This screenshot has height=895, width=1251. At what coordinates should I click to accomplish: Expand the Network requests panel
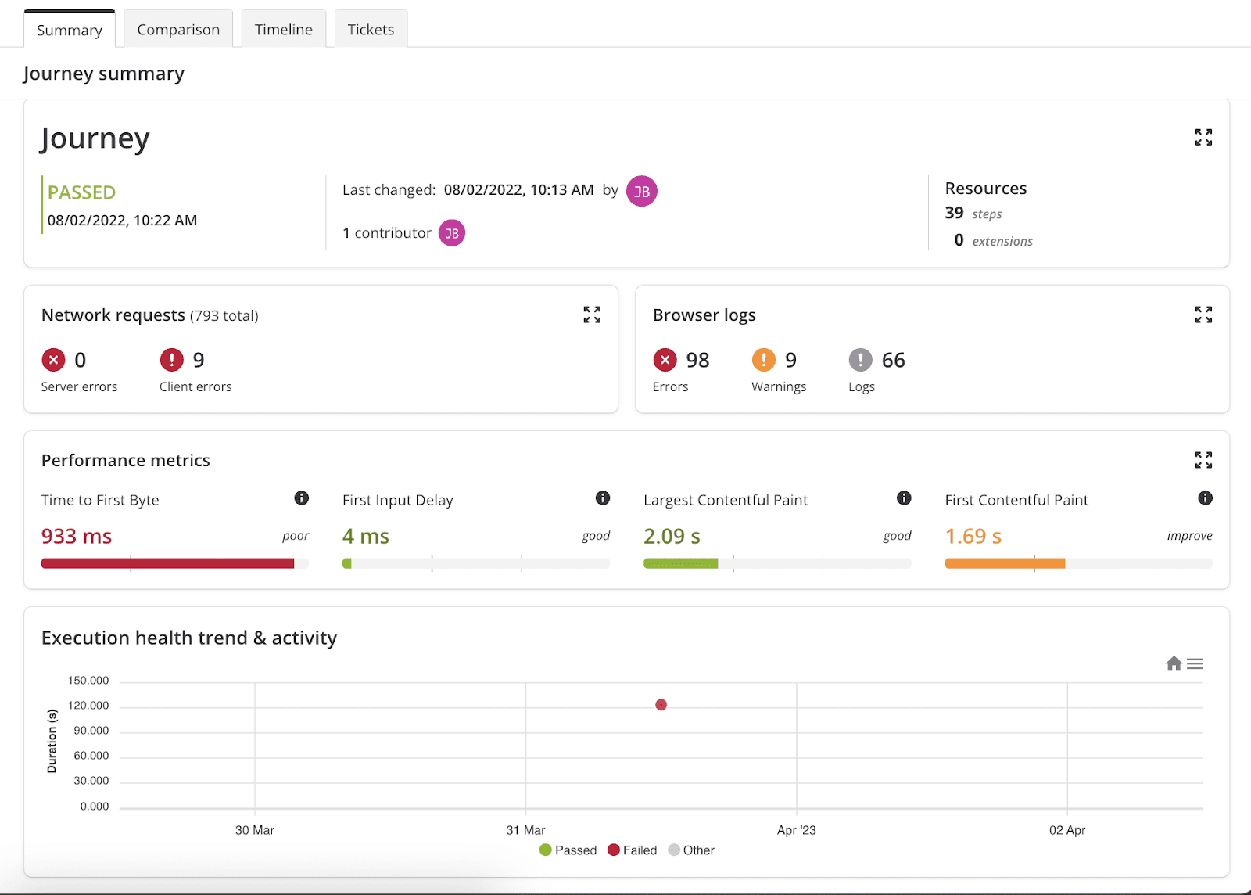[x=592, y=315]
